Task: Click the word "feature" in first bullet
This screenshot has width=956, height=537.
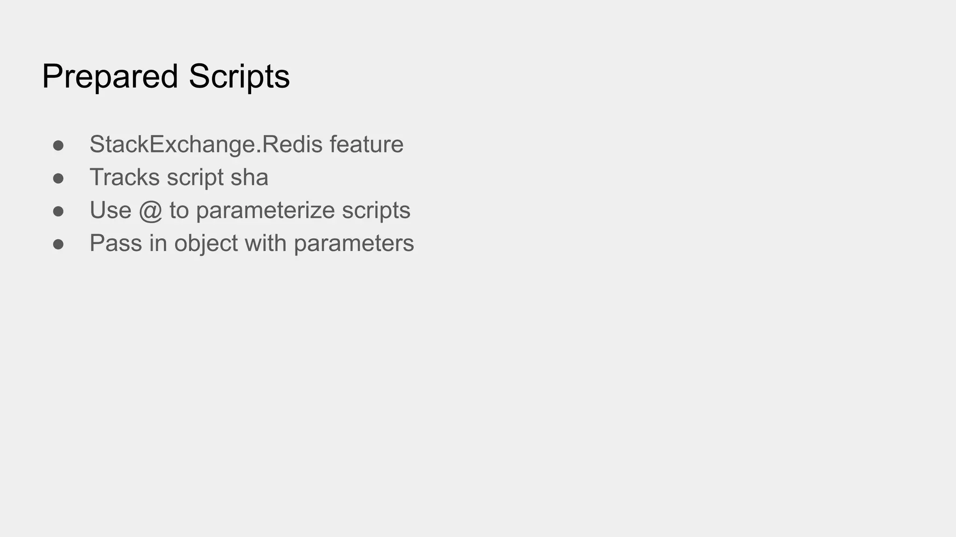Action: coord(366,145)
